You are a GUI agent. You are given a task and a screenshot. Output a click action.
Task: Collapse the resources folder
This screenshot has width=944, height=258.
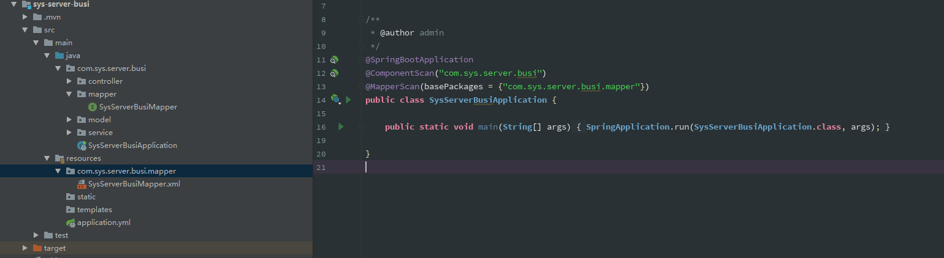coord(47,158)
